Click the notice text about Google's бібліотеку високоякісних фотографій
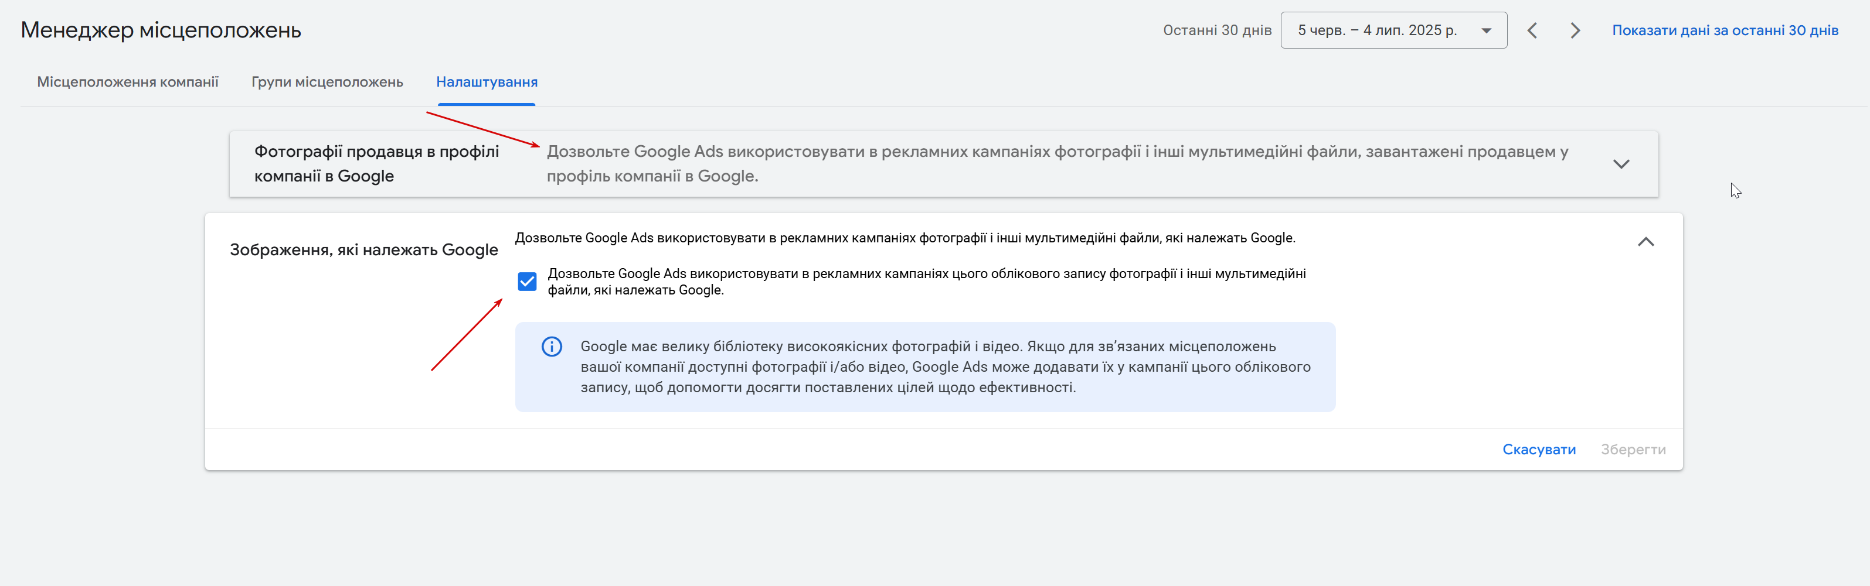Image resolution: width=1870 pixels, height=586 pixels. click(945, 367)
